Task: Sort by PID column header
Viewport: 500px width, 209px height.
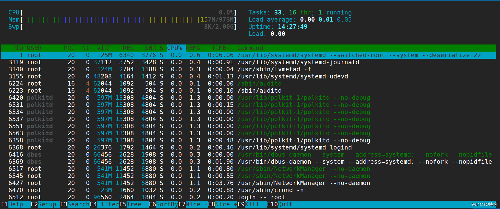Action: pos(18,48)
